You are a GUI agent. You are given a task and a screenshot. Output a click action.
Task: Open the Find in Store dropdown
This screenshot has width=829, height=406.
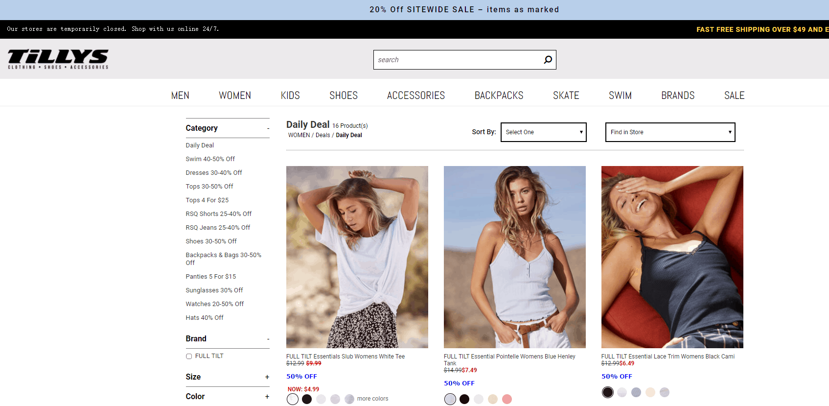click(x=670, y=132)
